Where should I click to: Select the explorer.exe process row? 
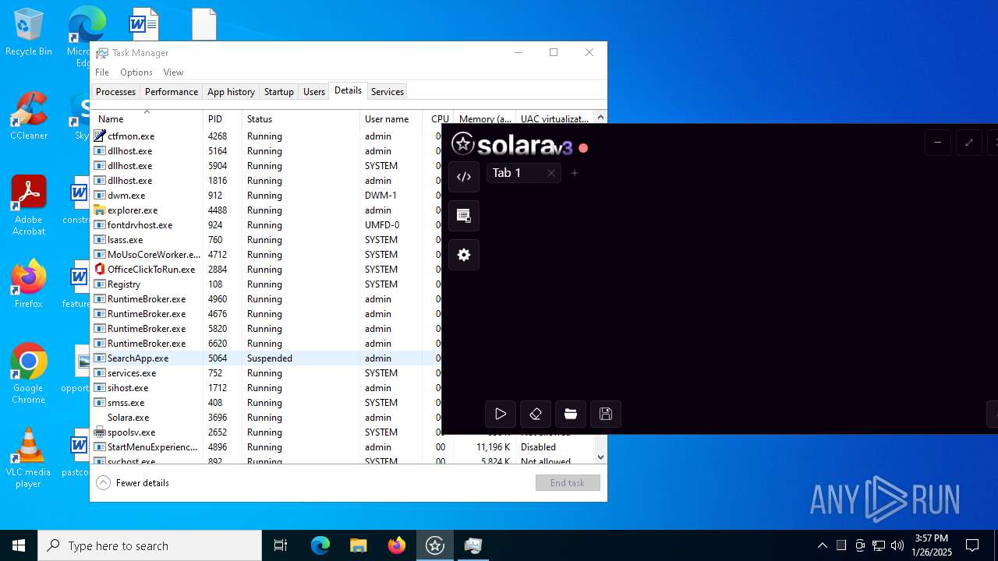pos(267,210)
